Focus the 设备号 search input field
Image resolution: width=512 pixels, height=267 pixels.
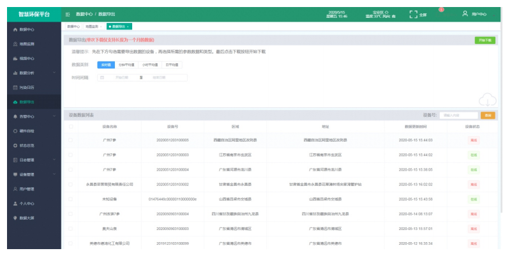459,115
